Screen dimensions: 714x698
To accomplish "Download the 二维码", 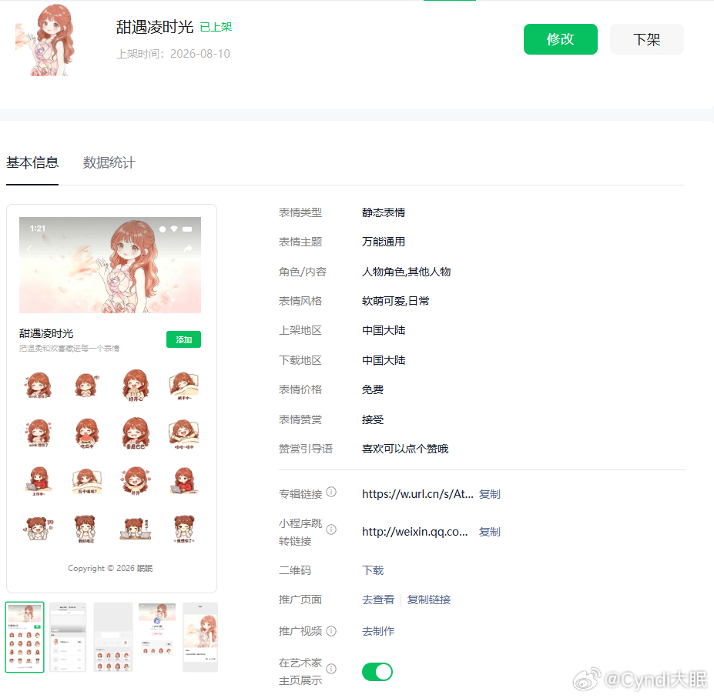I will pyautogui.click(x=373, y=570).
